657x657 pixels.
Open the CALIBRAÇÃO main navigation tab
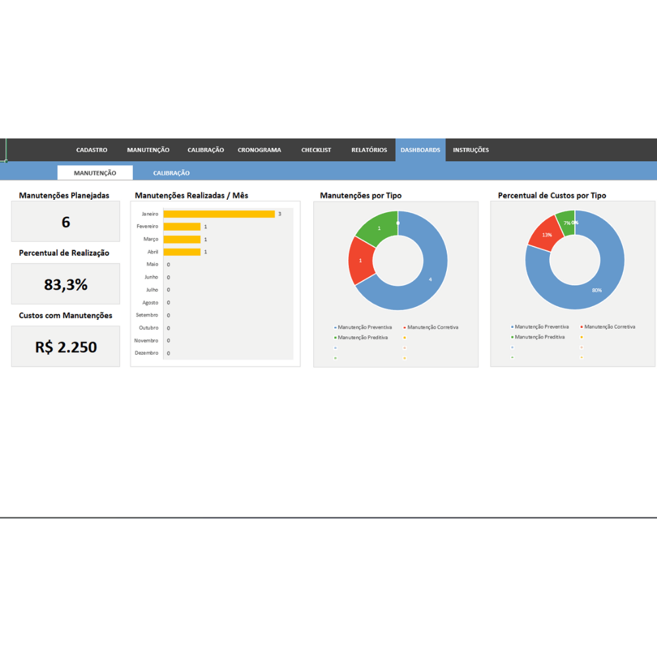206,150
